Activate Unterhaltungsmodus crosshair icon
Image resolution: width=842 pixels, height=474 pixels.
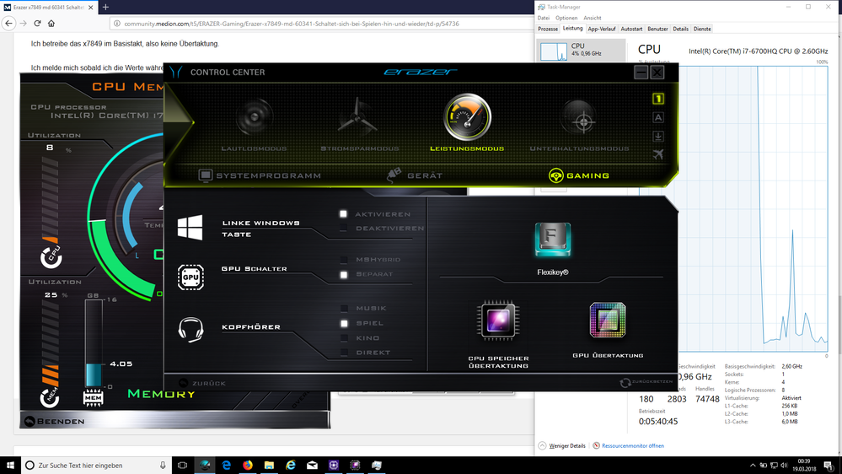pyautogui.click(x=579, y=119)
